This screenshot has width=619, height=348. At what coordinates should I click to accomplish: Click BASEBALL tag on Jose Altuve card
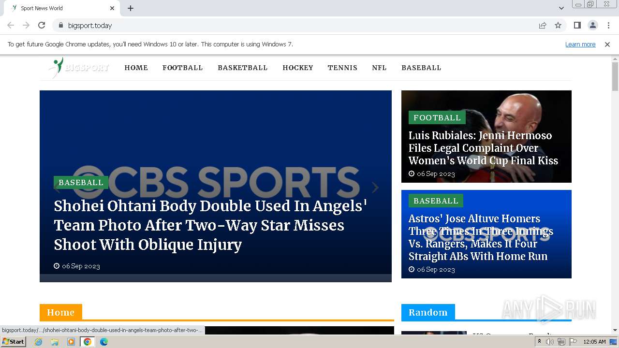click(436, 201)
